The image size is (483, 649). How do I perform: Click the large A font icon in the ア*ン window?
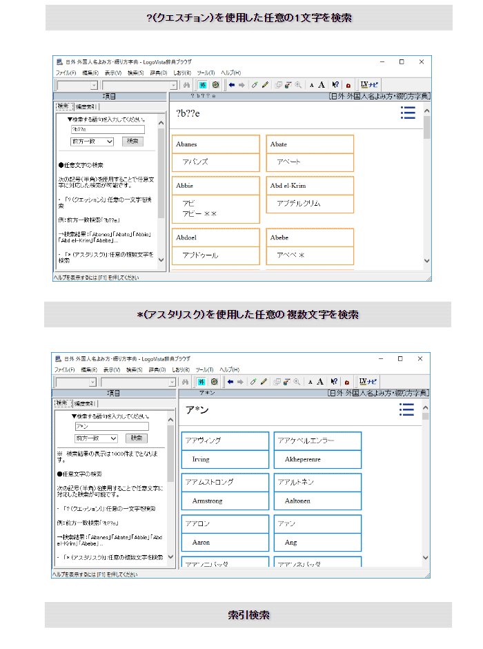[321, 382]
